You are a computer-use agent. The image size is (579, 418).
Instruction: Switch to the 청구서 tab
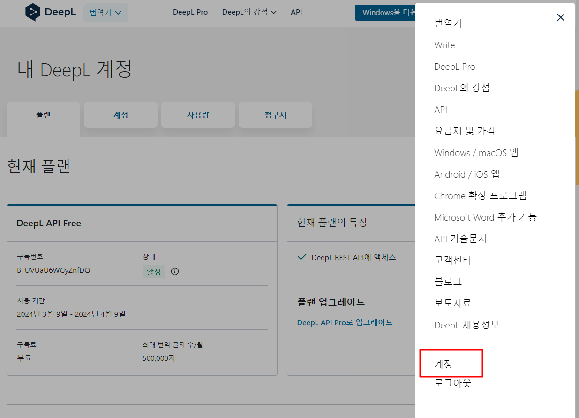276,115
